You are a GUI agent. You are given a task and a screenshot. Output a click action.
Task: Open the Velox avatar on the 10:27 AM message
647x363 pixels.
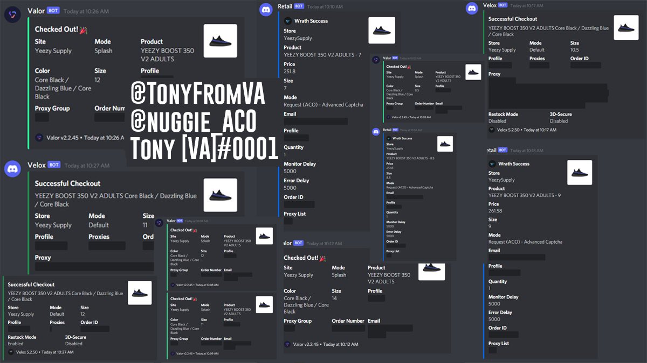point(12,169)
